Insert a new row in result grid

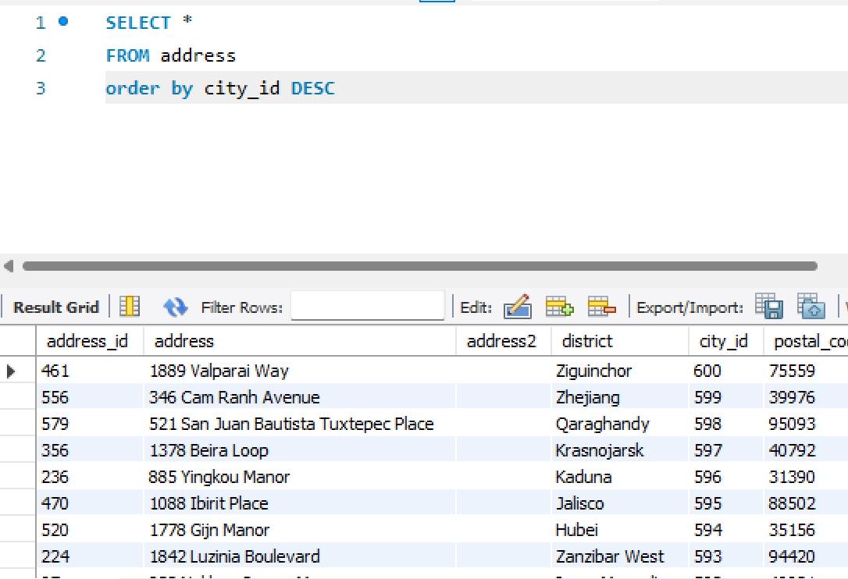559,307
